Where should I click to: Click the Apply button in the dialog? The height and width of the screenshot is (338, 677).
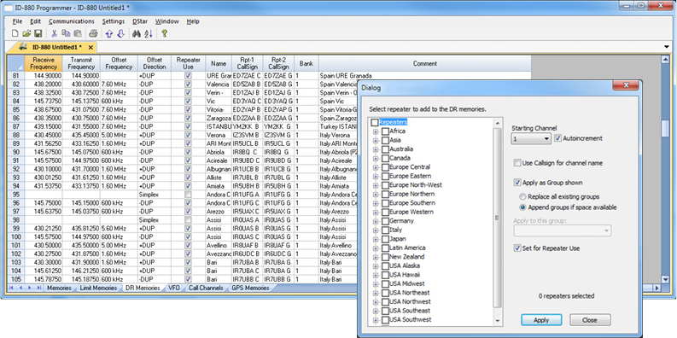pos(541,320)
